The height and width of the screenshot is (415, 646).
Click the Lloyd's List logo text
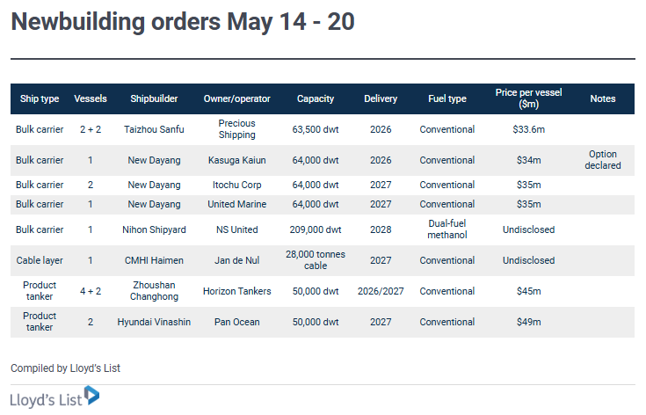pos(46,399)
